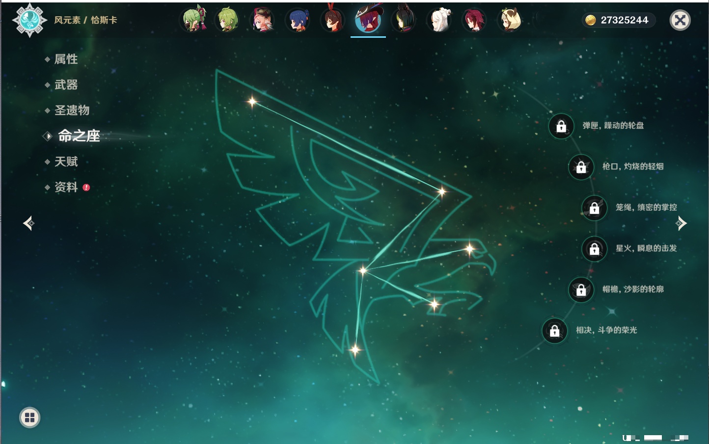The width and height of the screenshot is (709, 444).
Task: Open constellation label 相决, 斗争的荣光
Action: tap(606, 330)
